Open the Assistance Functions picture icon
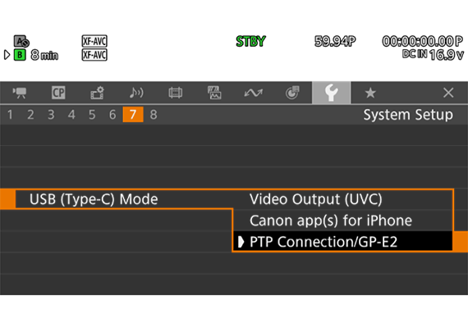 214,93
